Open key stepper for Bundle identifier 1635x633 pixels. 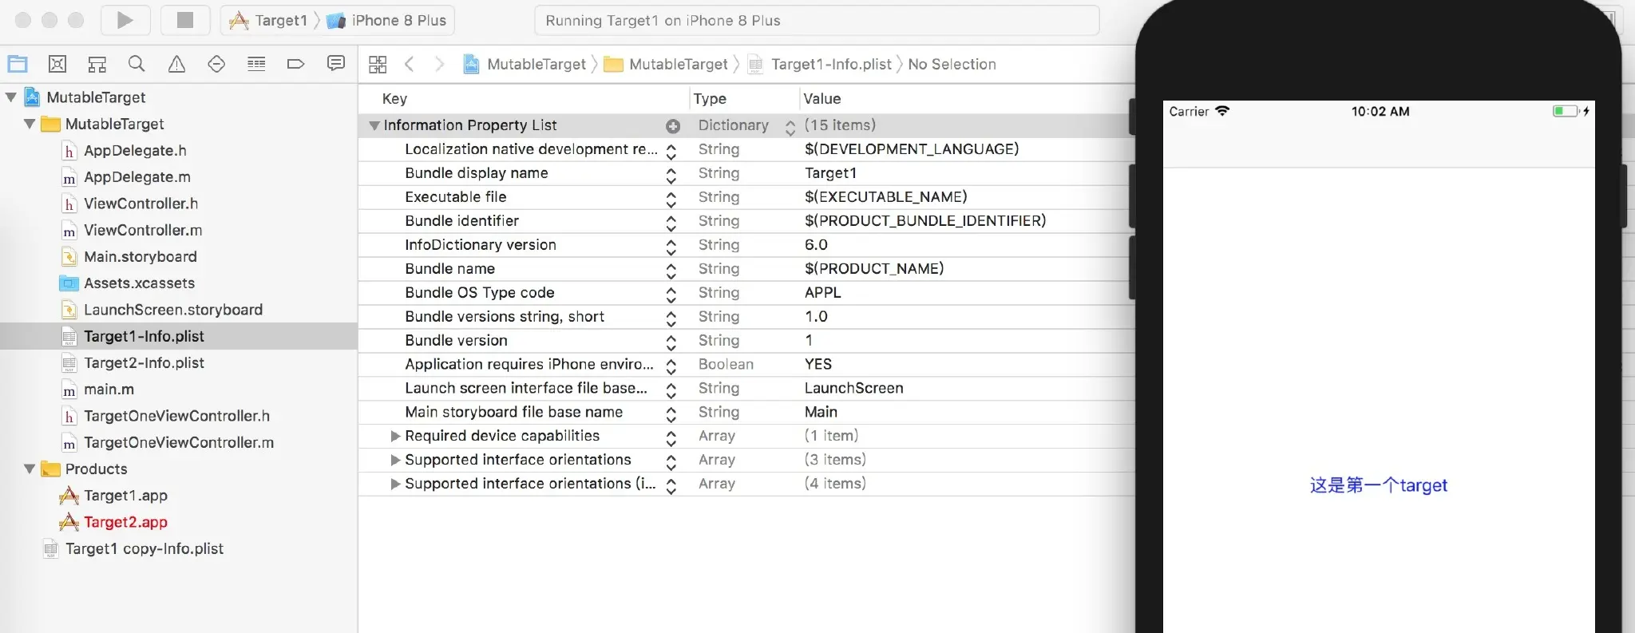(x=671, y=223)
